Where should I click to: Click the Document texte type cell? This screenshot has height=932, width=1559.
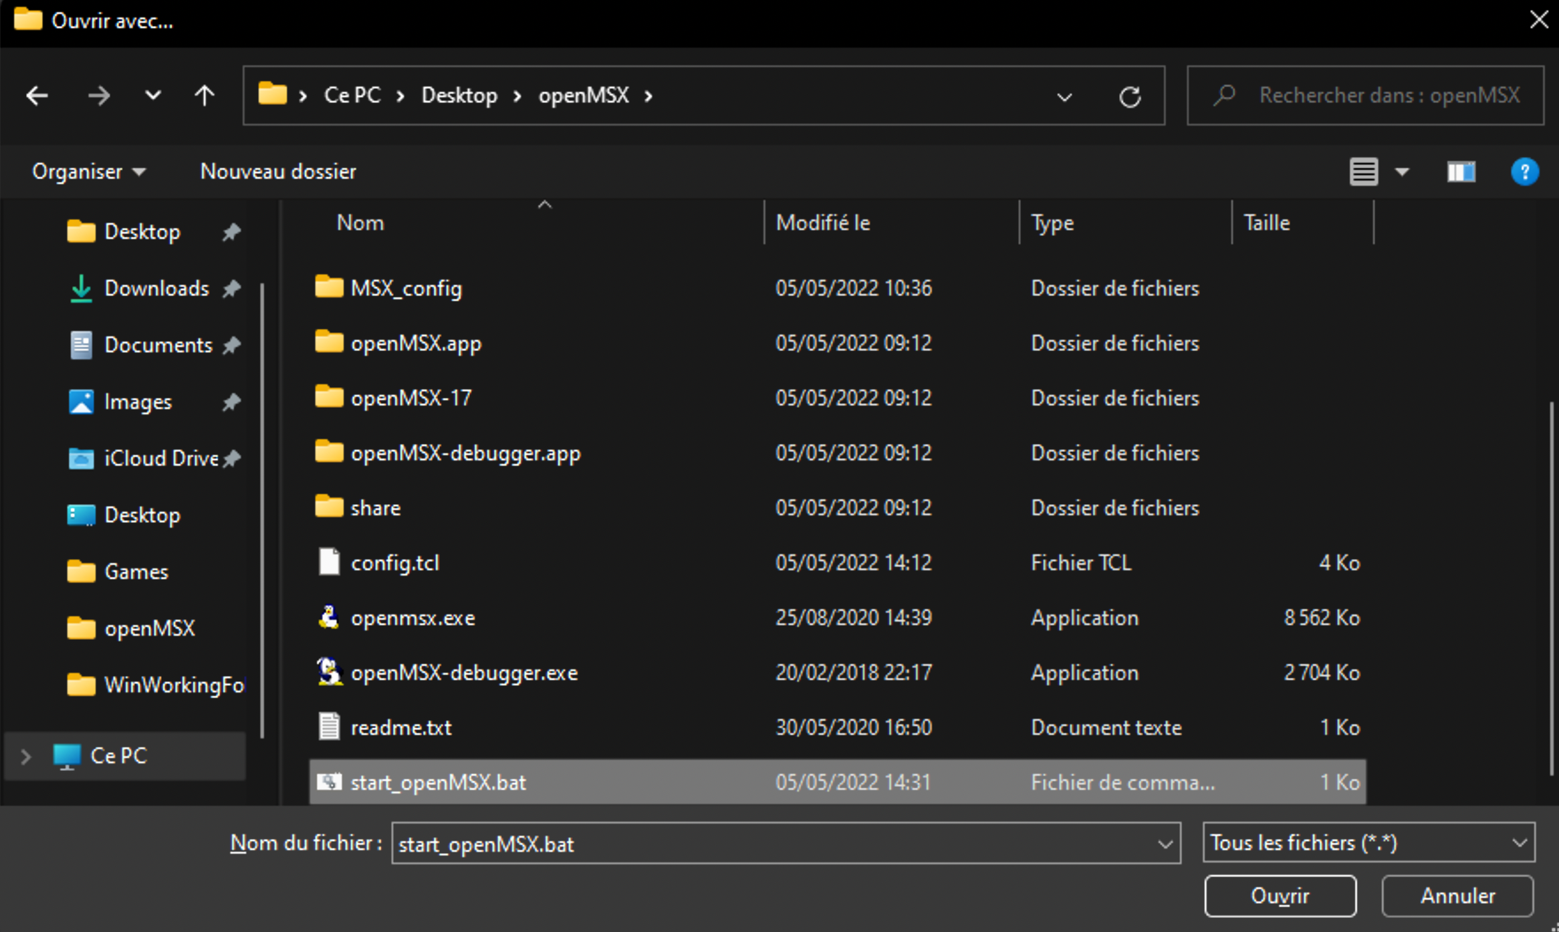point(1106,727)
